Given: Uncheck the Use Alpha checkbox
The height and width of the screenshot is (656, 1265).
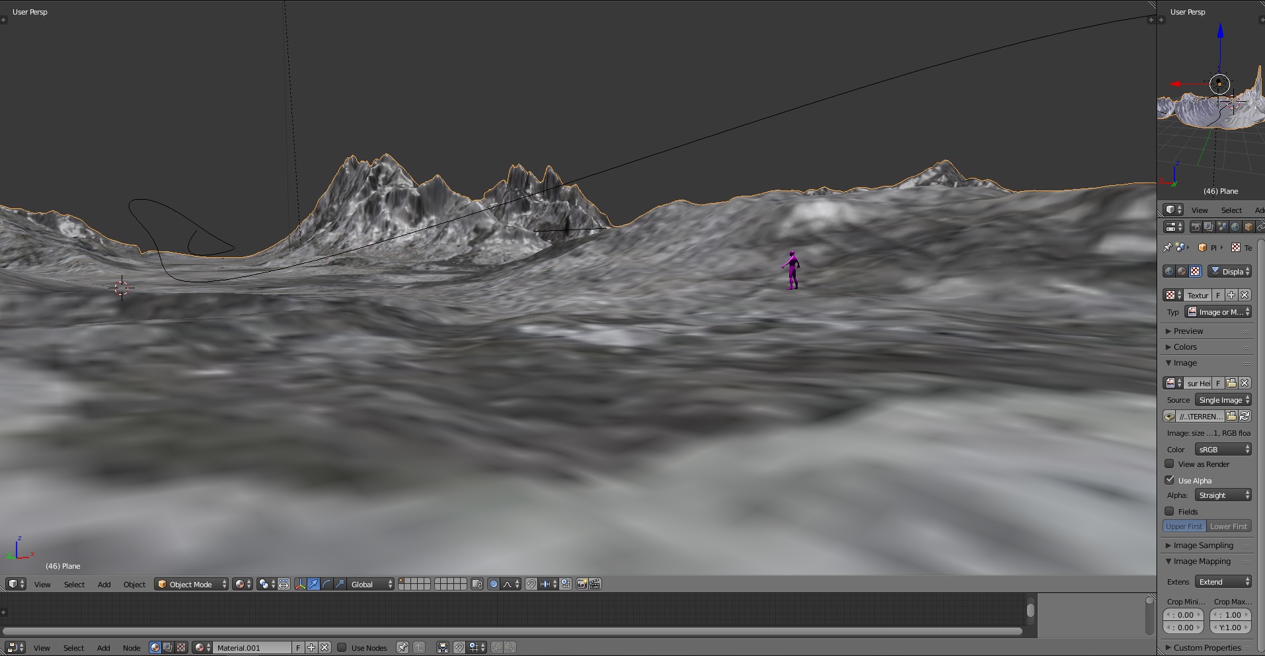Looking at the screenshot, I should click(1169, 480).
